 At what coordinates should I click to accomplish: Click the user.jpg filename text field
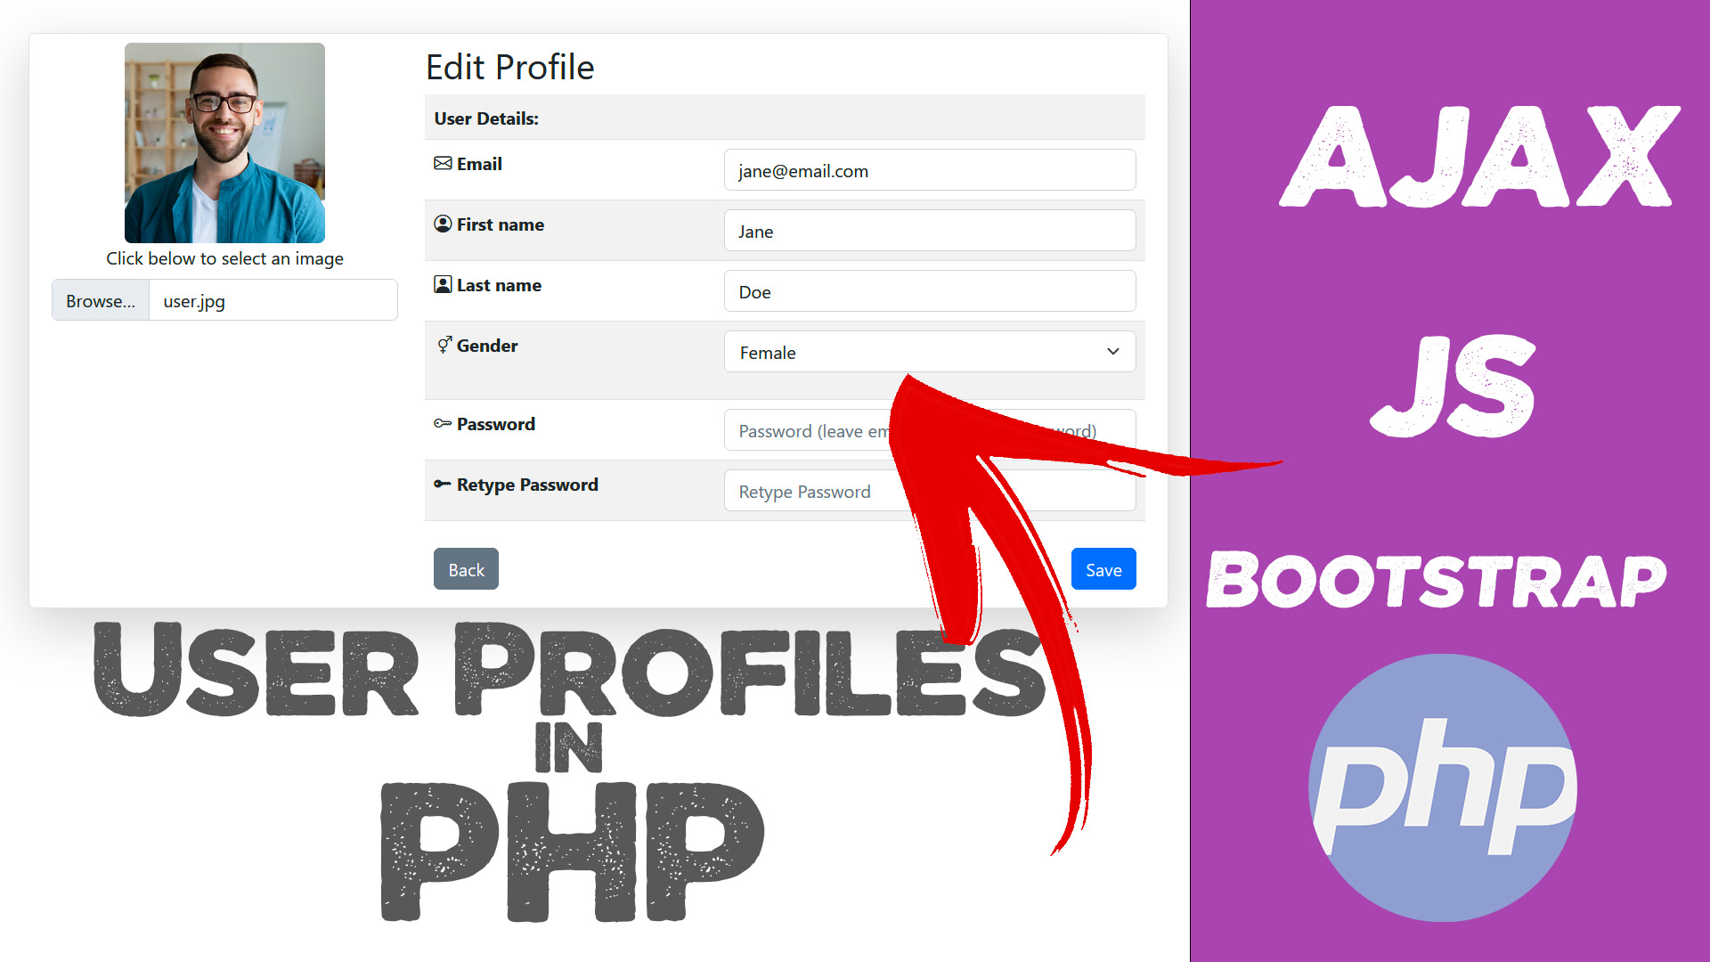coord(275,299)
